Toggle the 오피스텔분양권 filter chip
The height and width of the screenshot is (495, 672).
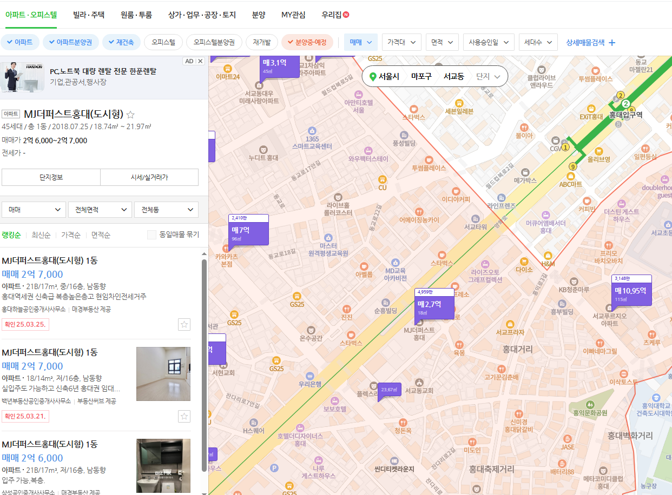(x=214, y=42)
